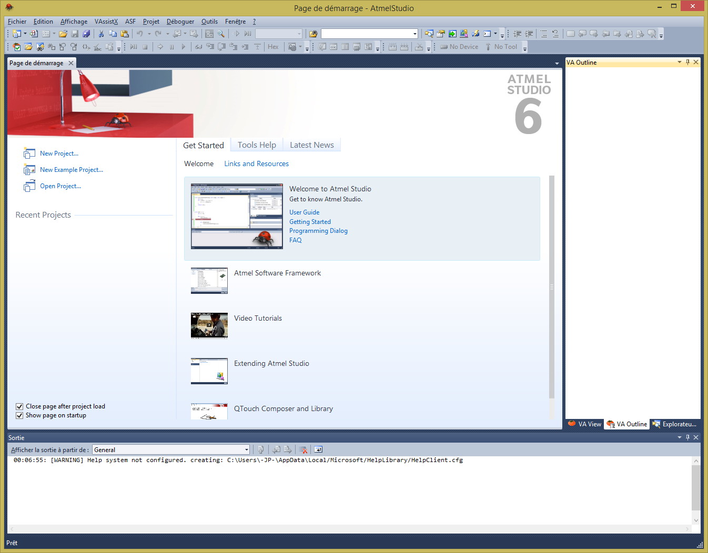Open the VA Outline panel options arrow
708x553 pixels.
pos(679,62)
